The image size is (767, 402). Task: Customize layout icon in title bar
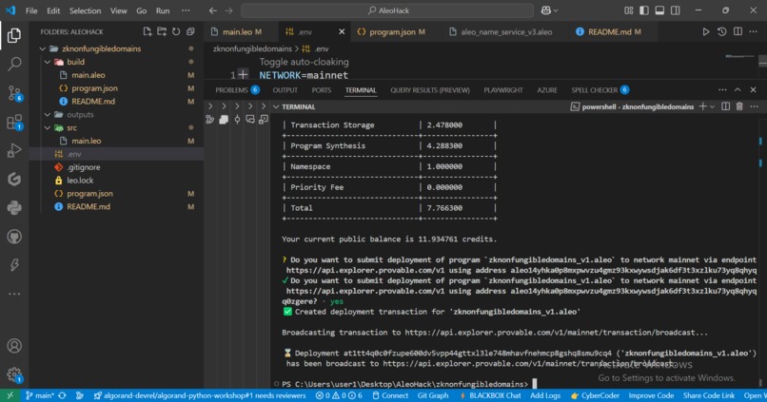[629, 10]
